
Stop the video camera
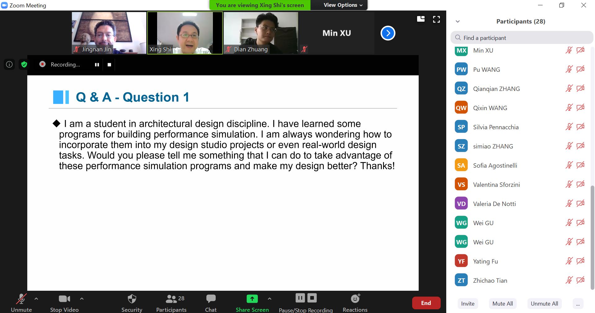64,299
